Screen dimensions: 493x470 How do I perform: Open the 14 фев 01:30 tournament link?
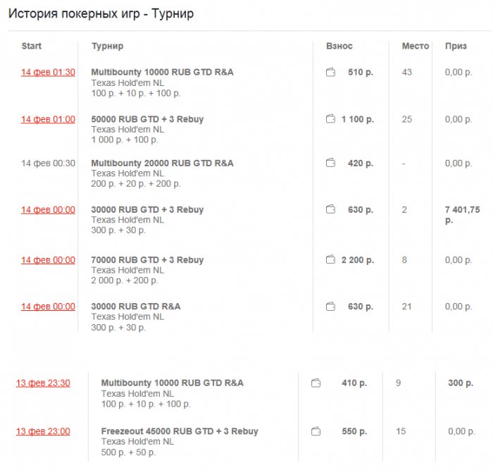[x=48, y=73]
